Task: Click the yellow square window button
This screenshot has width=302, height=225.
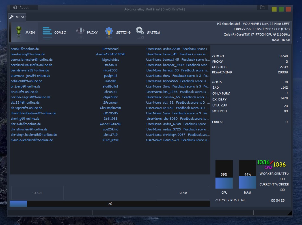Action: pos(274,9)
